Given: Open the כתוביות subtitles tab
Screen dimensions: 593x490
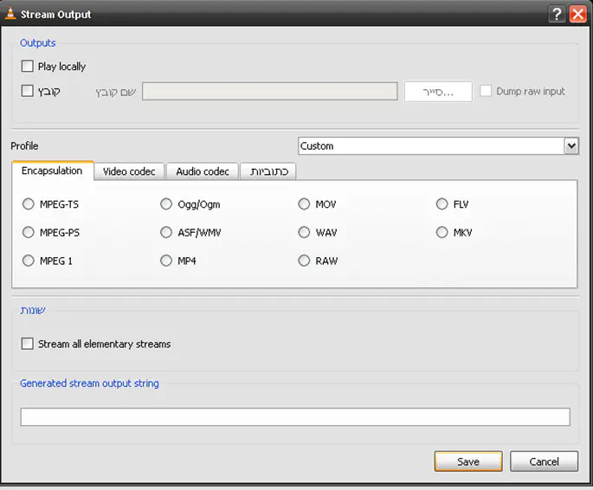Looking at the screenshot, I should [x=268, y=171].
